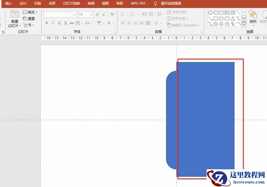The image size is (267, 187).
Task: Toggle justify text alignment
Action: tap(141, 23)
